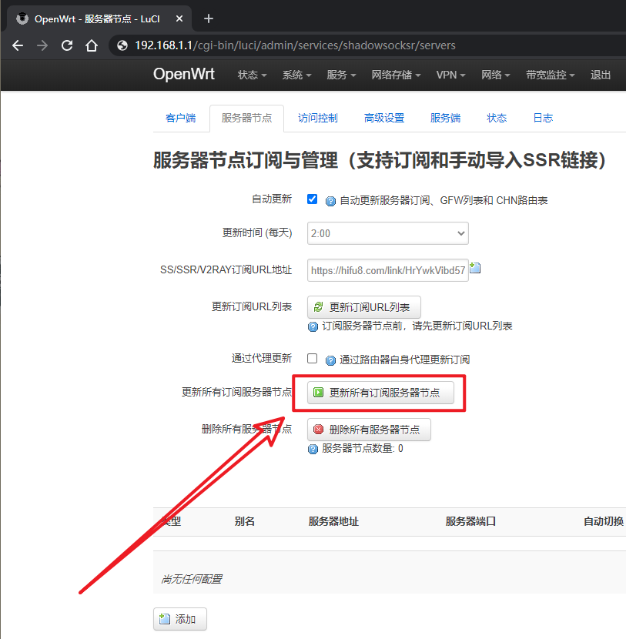626x639 pixels.
Task: Click the 服务器端口 column header
Action: click(470, 522)
